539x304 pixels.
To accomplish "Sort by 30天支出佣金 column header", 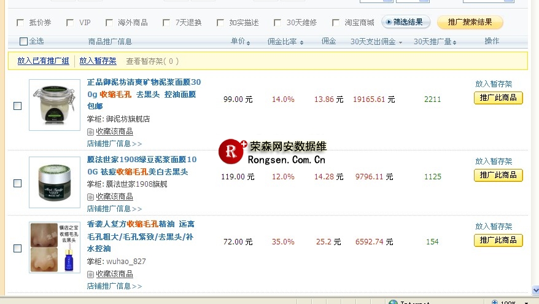I will pyautogui.click(x=376, y=42).
